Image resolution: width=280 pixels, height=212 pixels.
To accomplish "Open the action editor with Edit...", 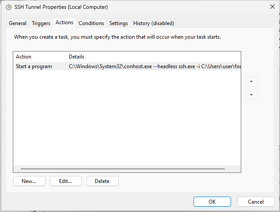I will point(65,181).
